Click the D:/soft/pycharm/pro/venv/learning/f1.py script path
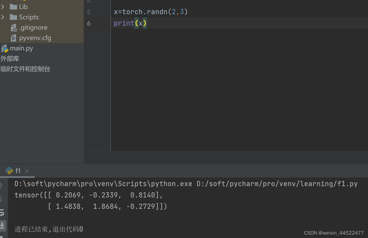The image size is (368, 238). click(277, 184)
